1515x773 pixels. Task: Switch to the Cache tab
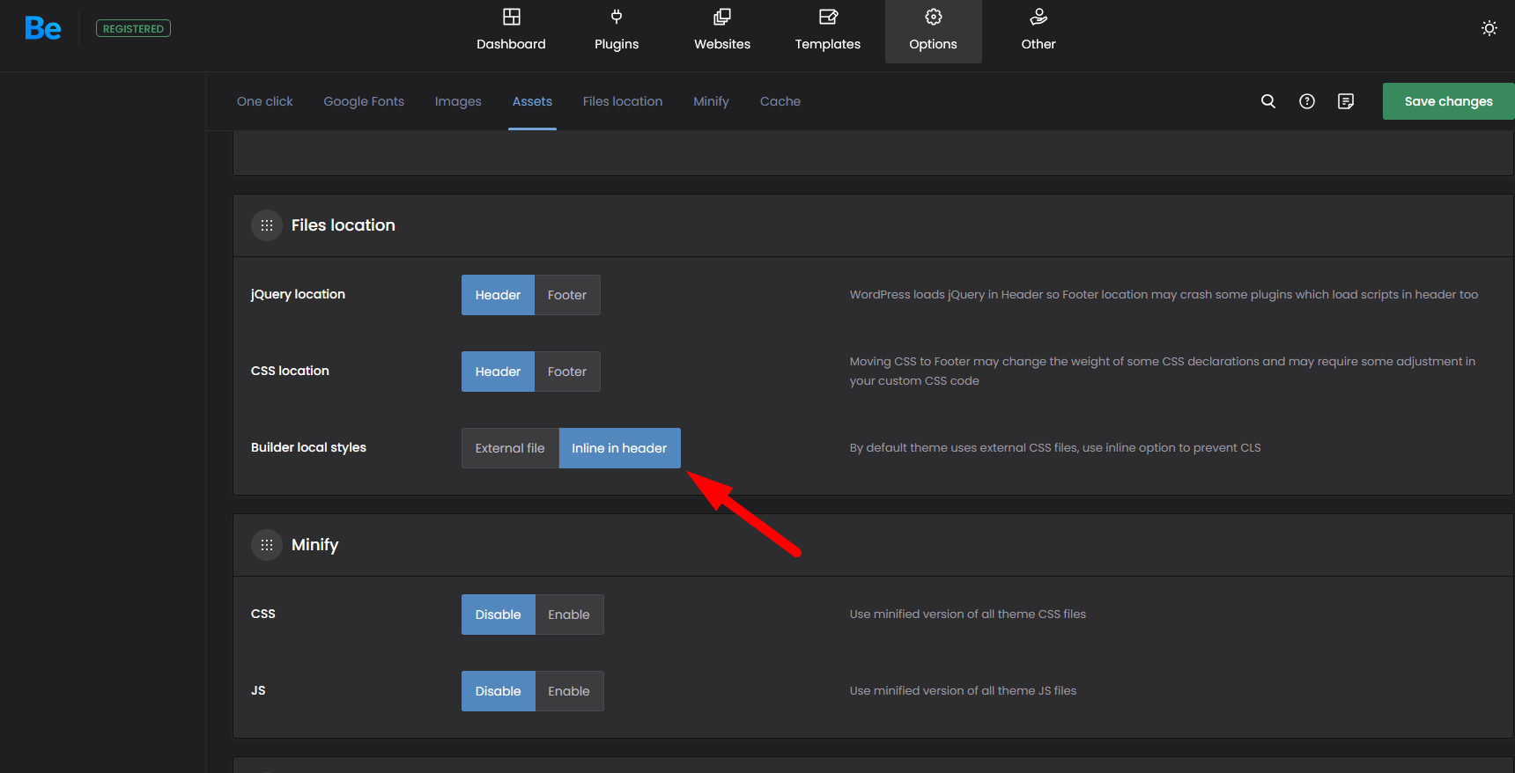(x=780, y=101)
